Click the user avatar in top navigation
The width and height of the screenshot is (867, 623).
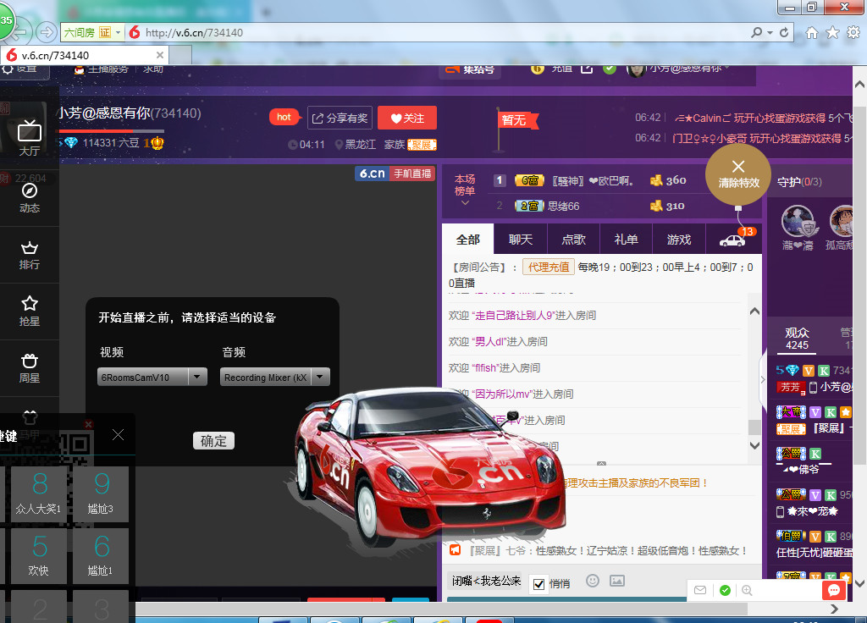coord(636,69)
